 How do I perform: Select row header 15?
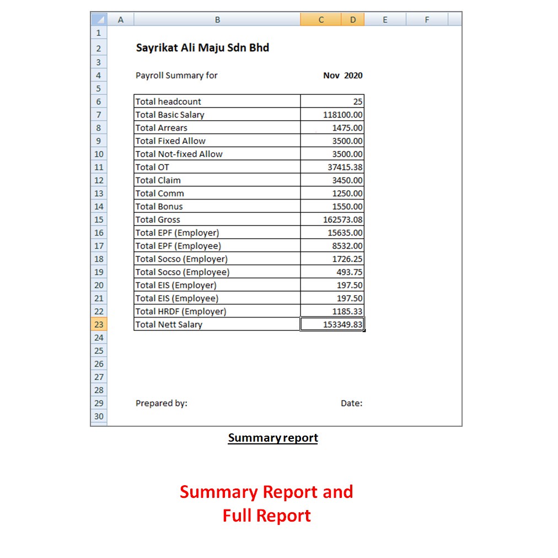pos(98,219)
